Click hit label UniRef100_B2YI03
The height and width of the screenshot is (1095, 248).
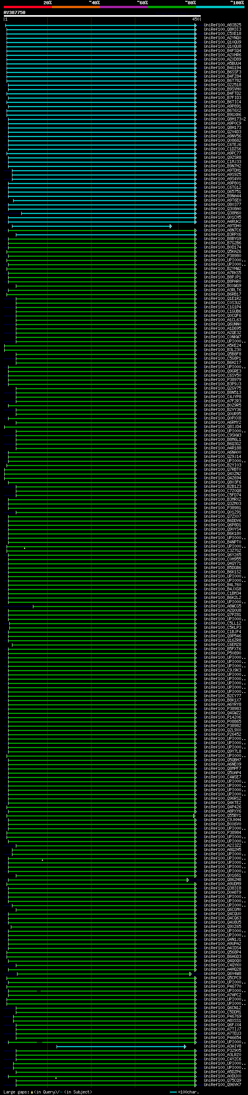222,465
